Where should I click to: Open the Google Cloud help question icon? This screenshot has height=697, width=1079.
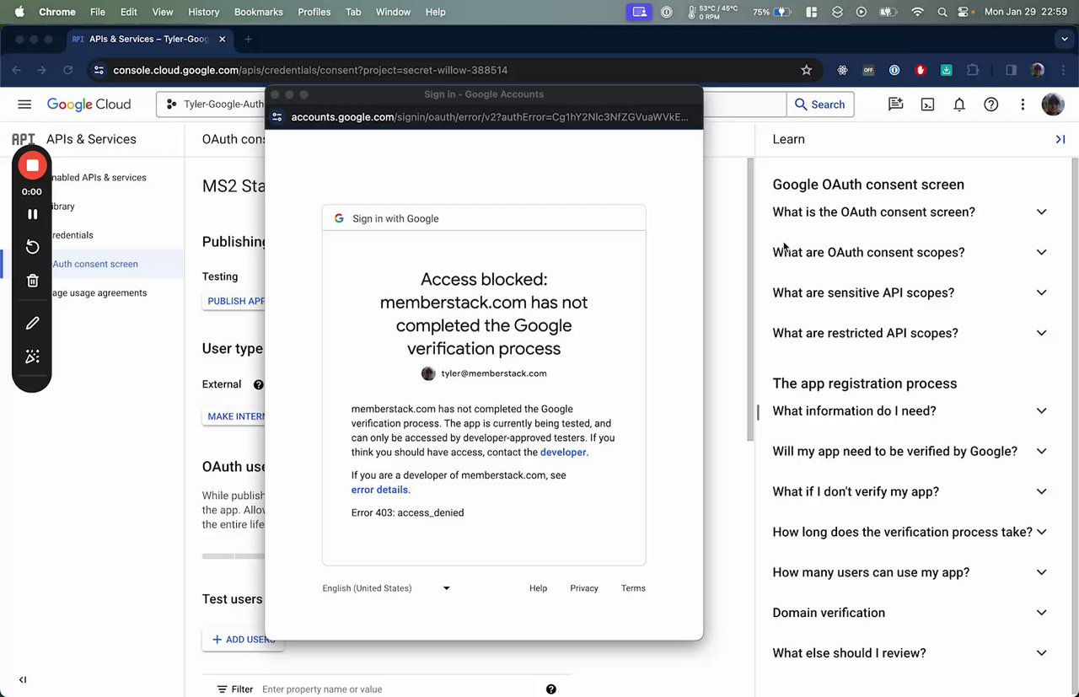(991, 105)
